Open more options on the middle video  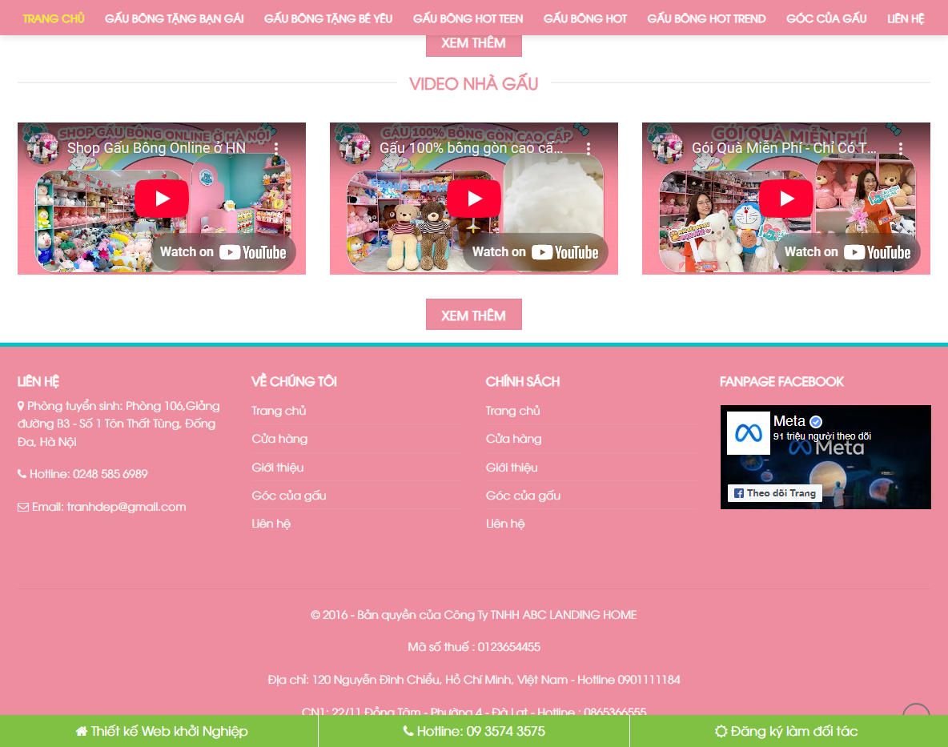[589, 147]
